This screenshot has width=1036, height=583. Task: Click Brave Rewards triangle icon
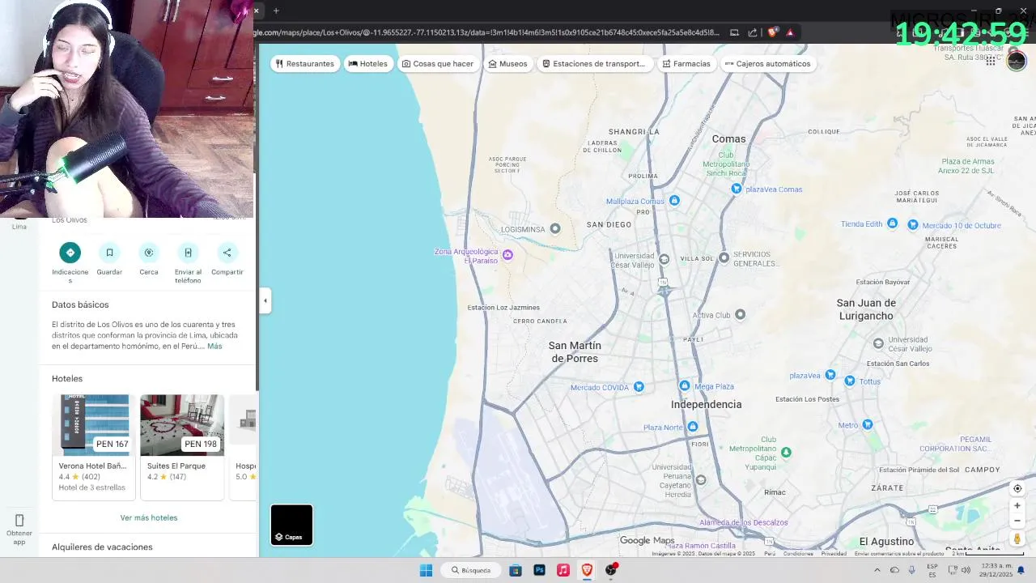pos(790,32)
